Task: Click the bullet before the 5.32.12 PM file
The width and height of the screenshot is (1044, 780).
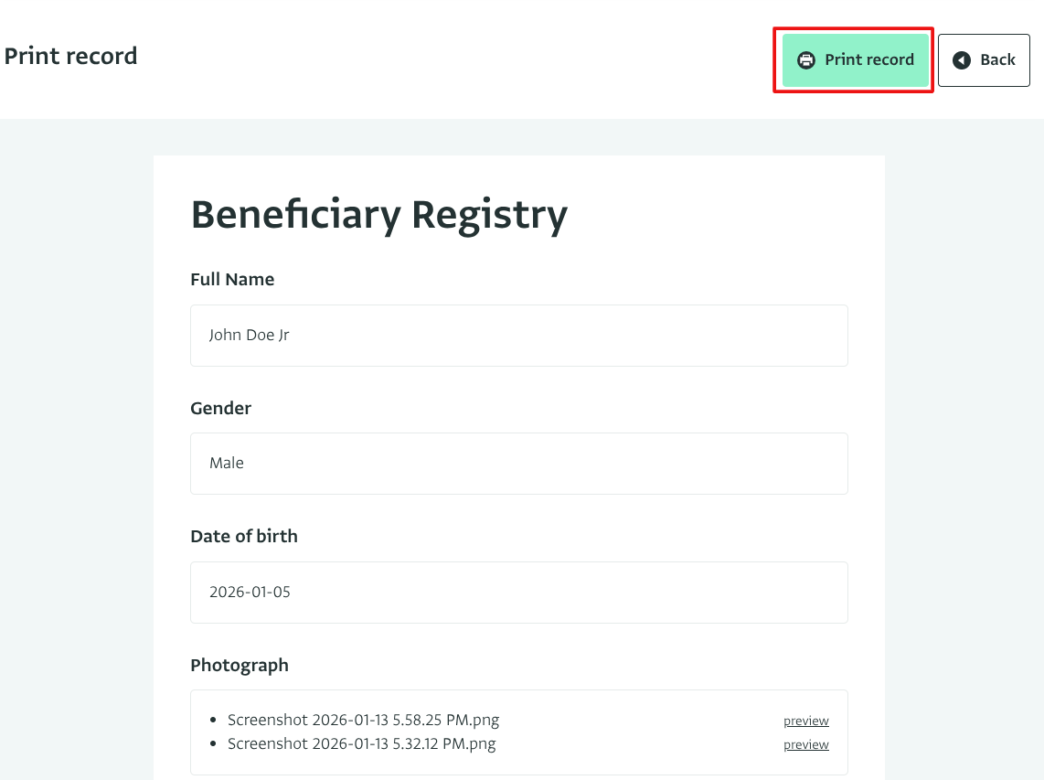Action: [213, 744]
